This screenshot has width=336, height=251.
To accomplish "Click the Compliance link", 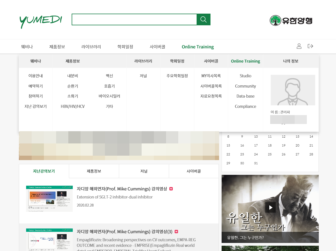I will [245, 106].
